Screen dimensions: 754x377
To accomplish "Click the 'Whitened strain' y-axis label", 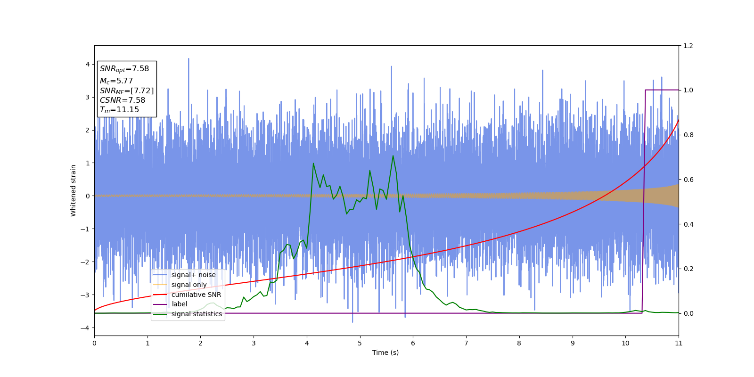I will point(74,190).
